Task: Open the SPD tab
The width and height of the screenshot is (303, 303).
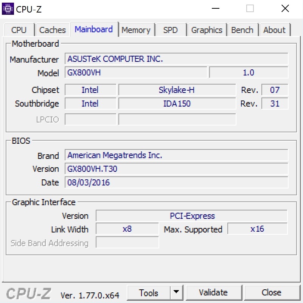Action: (170, 30)
